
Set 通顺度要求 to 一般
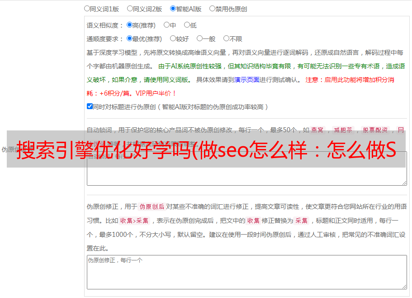tap(200, 38)
